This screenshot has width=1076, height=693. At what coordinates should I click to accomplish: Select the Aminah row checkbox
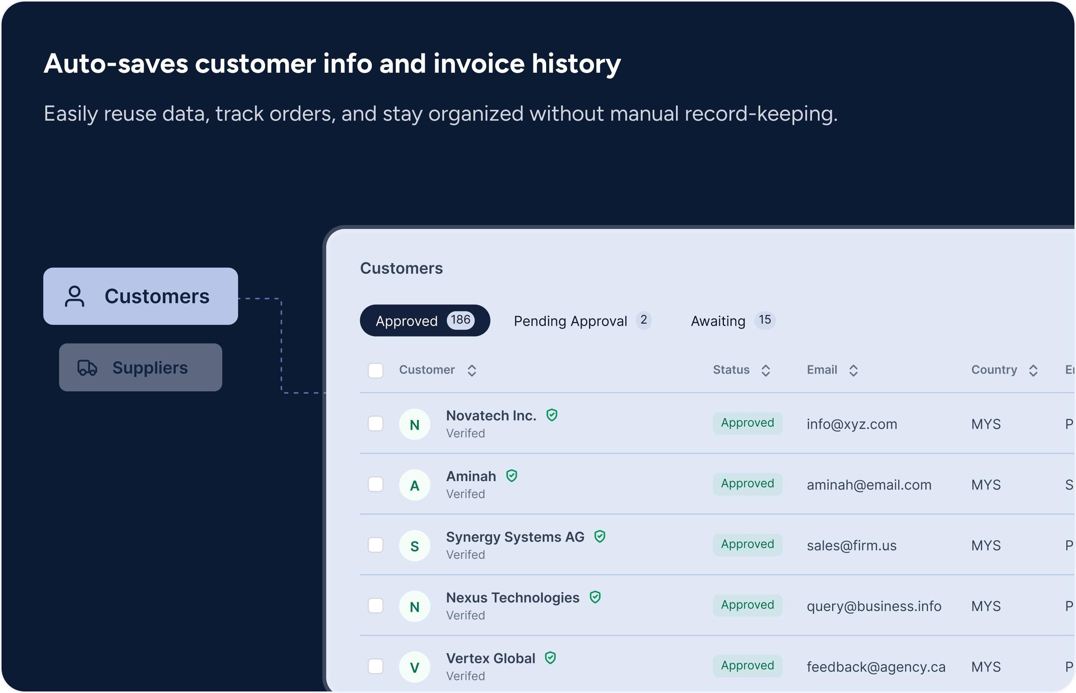(375, 485)
